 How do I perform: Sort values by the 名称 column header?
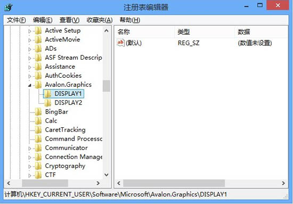point(144,32)
